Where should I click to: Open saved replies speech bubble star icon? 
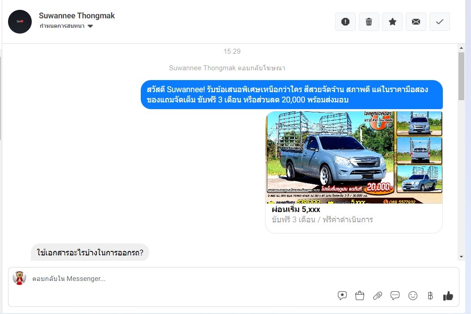click(342, 296)
